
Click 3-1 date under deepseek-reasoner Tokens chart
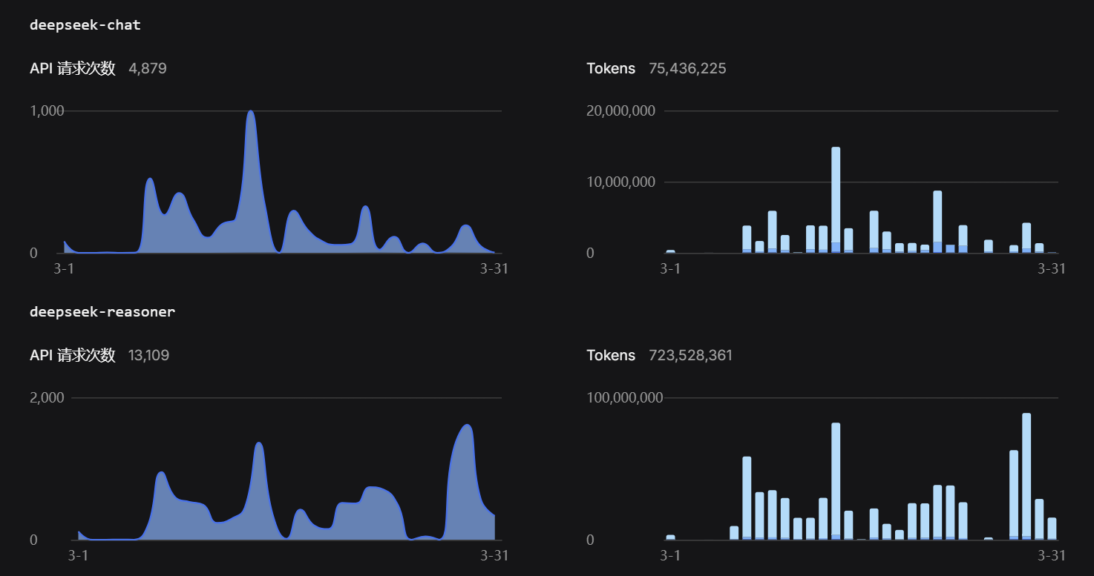point(670,556)
